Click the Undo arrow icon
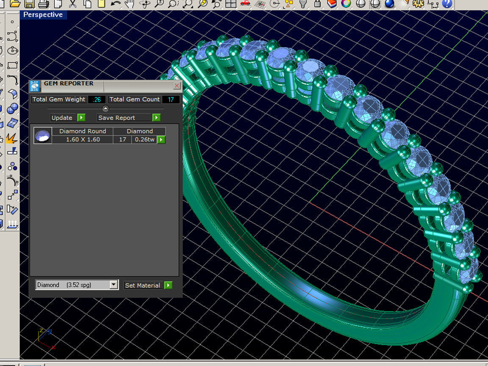The width and height of the screenshot is (488, 366). pos(116,4)
